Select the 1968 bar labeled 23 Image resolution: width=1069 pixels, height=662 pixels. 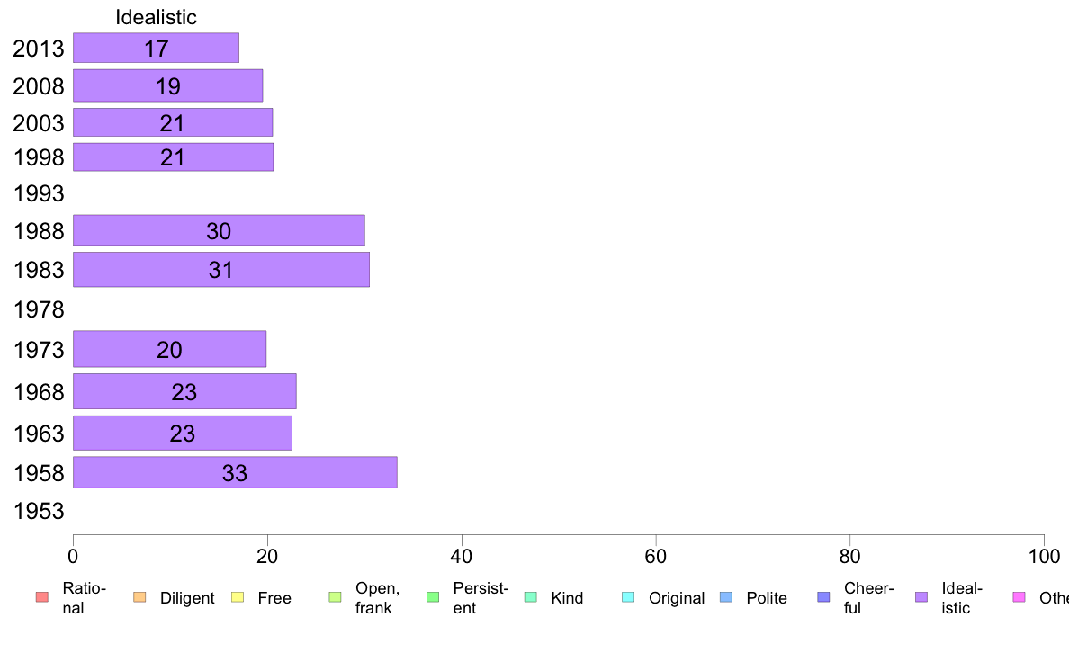(184, 391)
